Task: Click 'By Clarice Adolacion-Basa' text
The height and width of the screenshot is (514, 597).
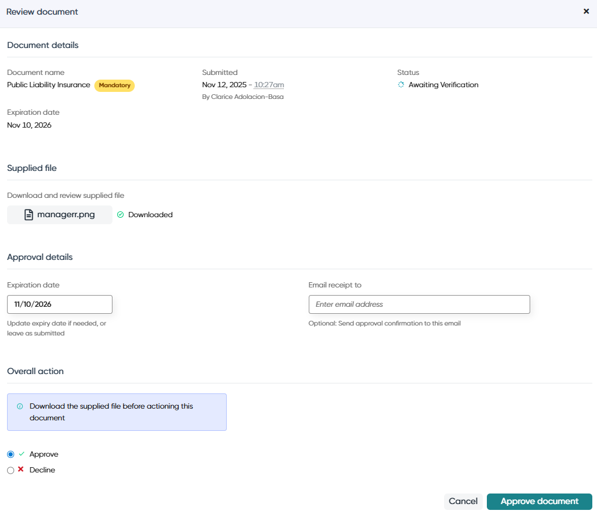Action: tap(243, 97)
